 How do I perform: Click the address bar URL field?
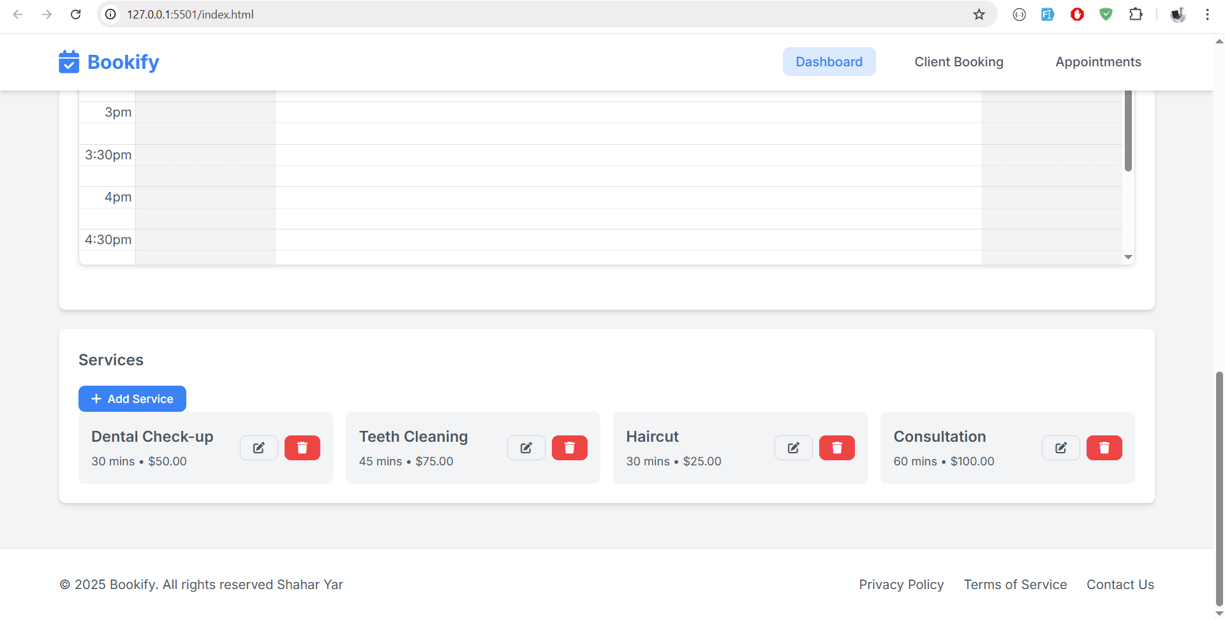click(510, 15)
